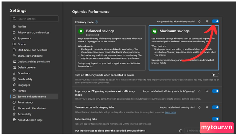Open Printers settings page
The width and height of the screenshot is (236, 136).
point(34,91)
